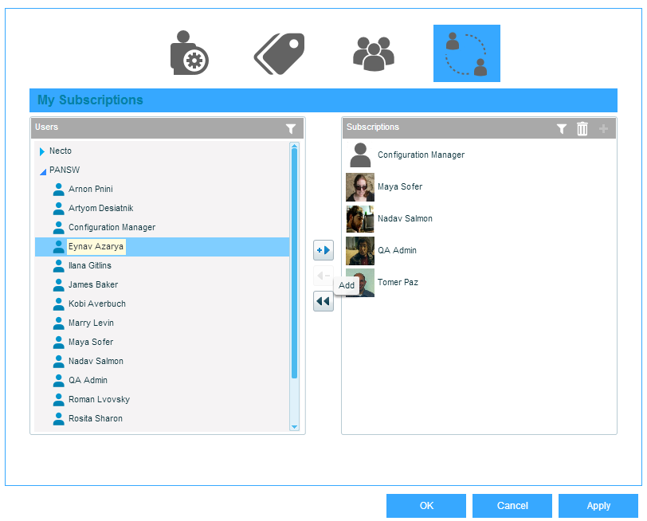Viewport: 647px width, 521px height.
Task: Select the subscriptions icon tab
Action: (466, 53)
